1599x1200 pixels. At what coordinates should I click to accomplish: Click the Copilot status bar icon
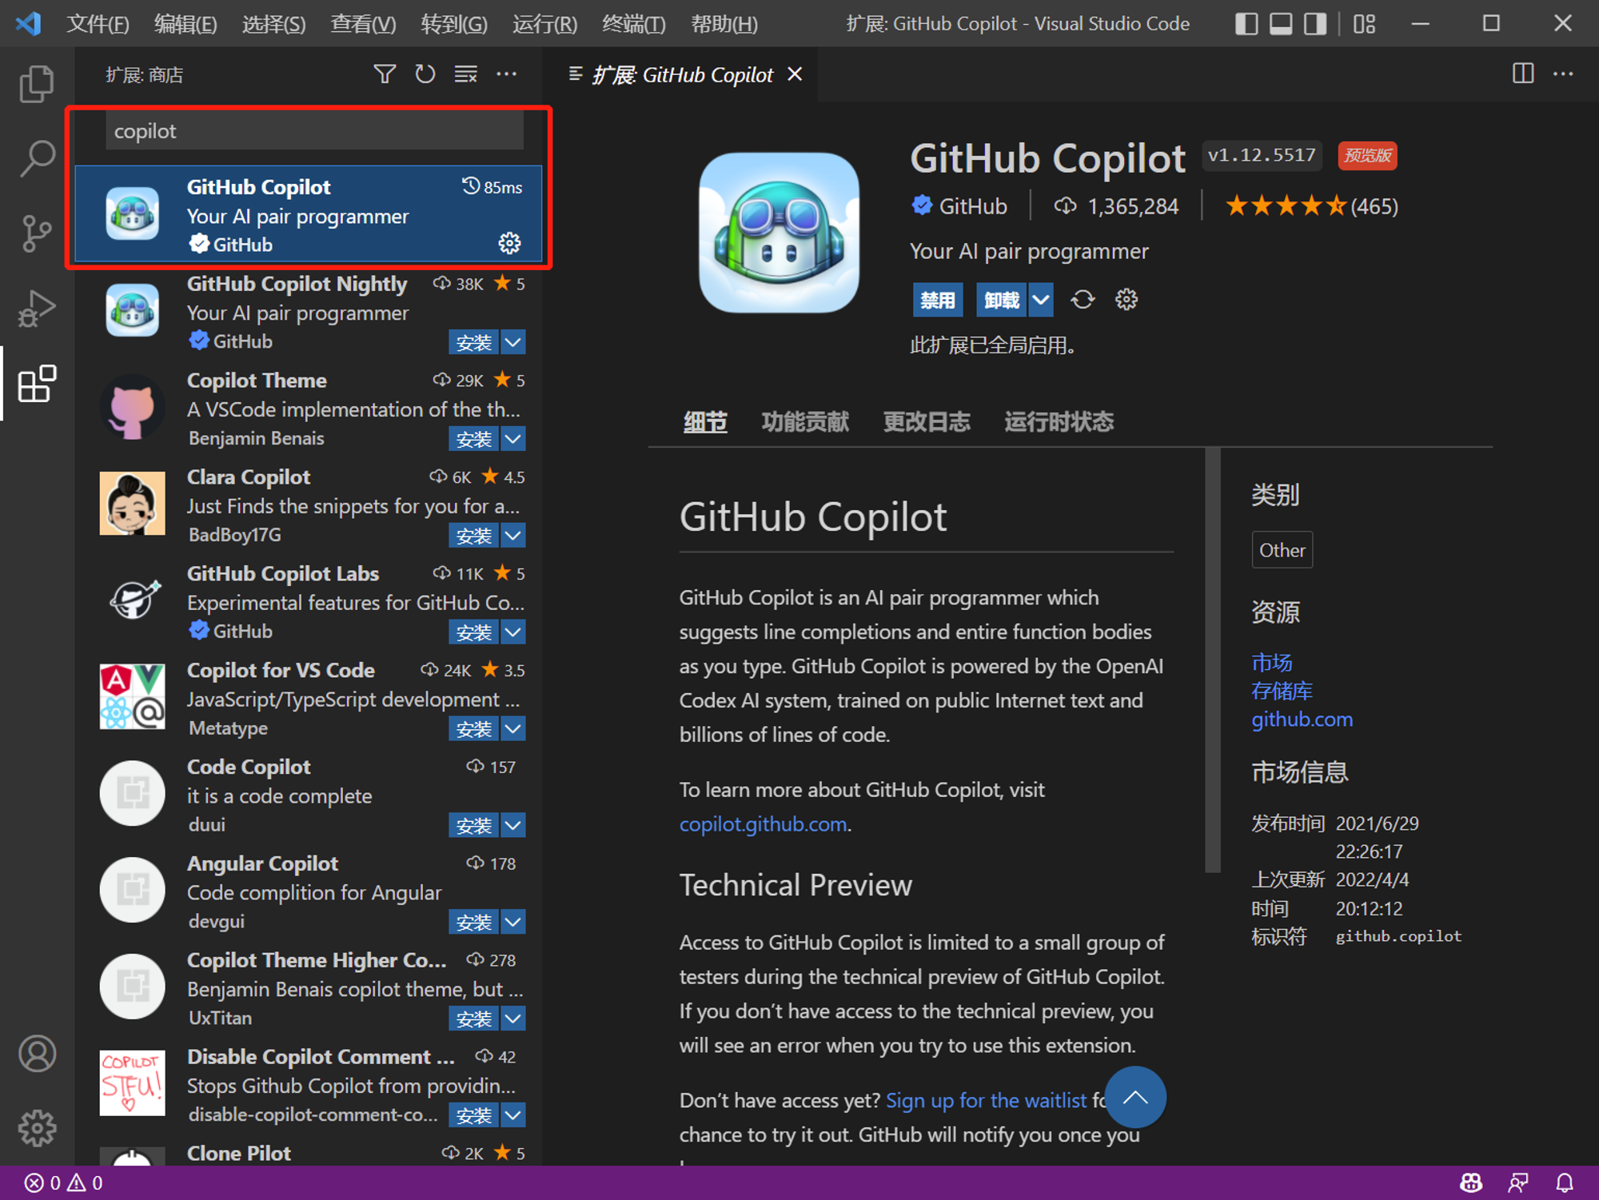[x=1471, y=1182]
